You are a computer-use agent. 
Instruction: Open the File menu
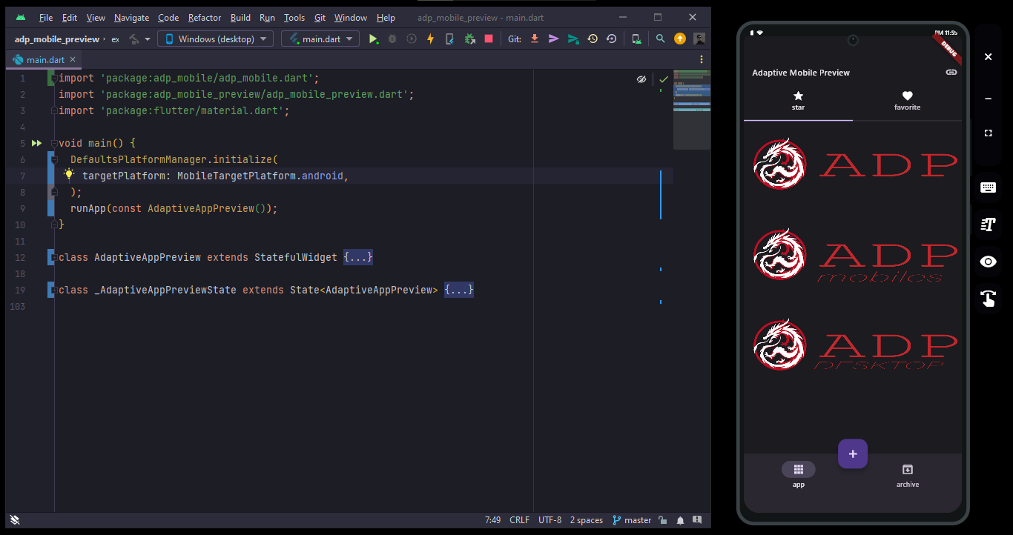(46, 17)
